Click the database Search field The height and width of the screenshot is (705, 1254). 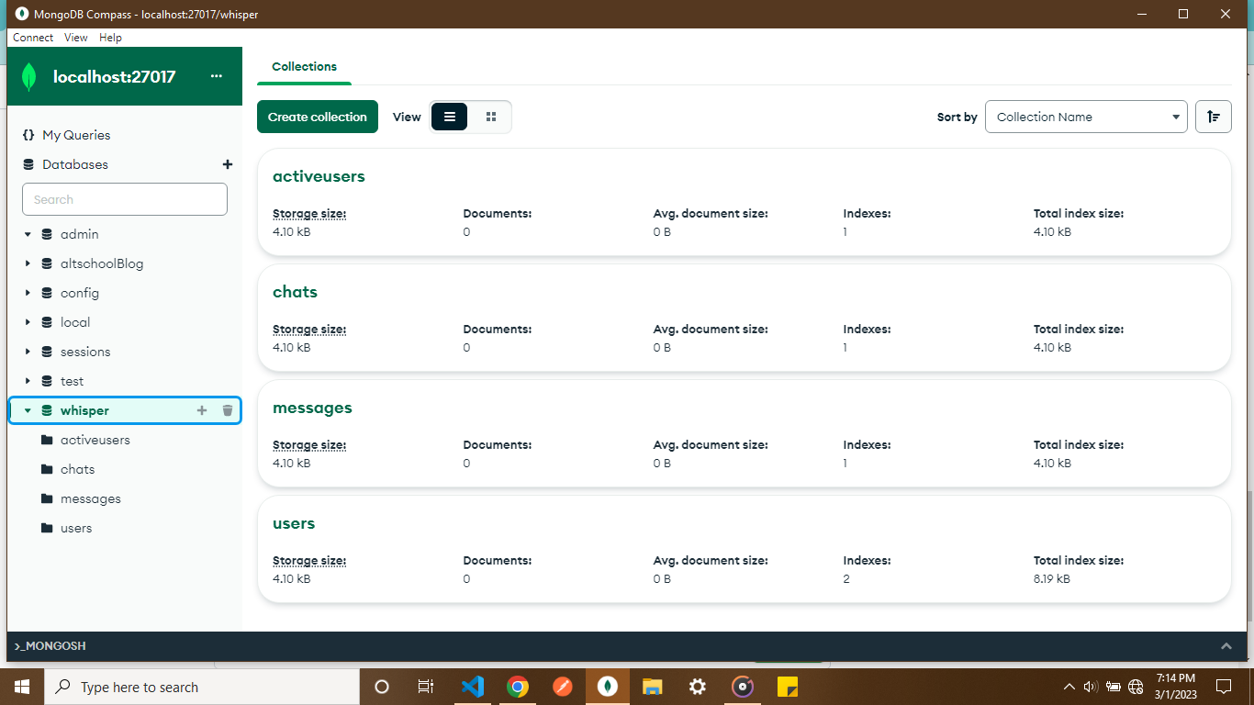(124, 199)
